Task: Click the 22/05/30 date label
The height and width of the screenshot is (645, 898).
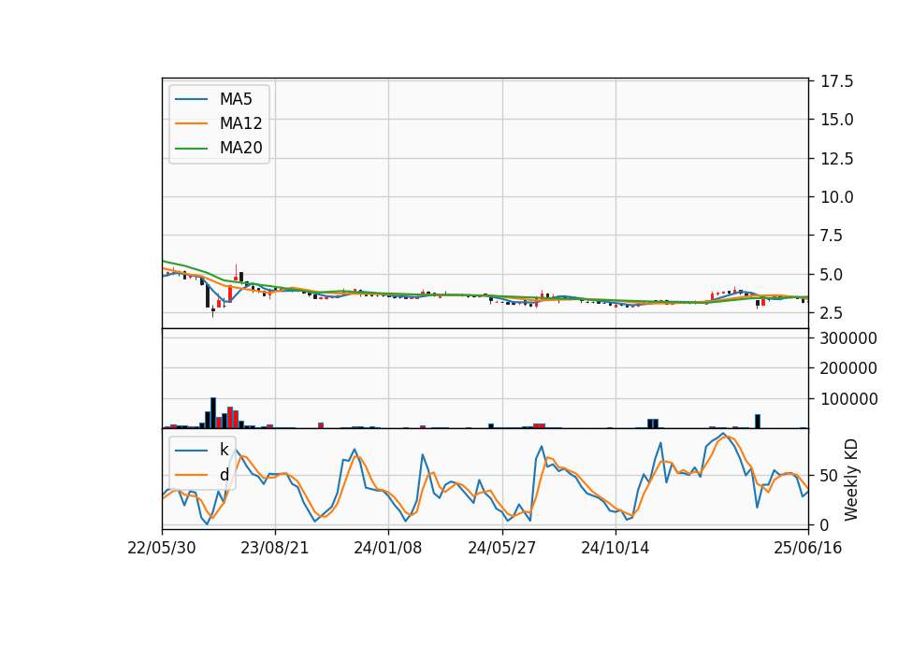Action: coord(162,548)
